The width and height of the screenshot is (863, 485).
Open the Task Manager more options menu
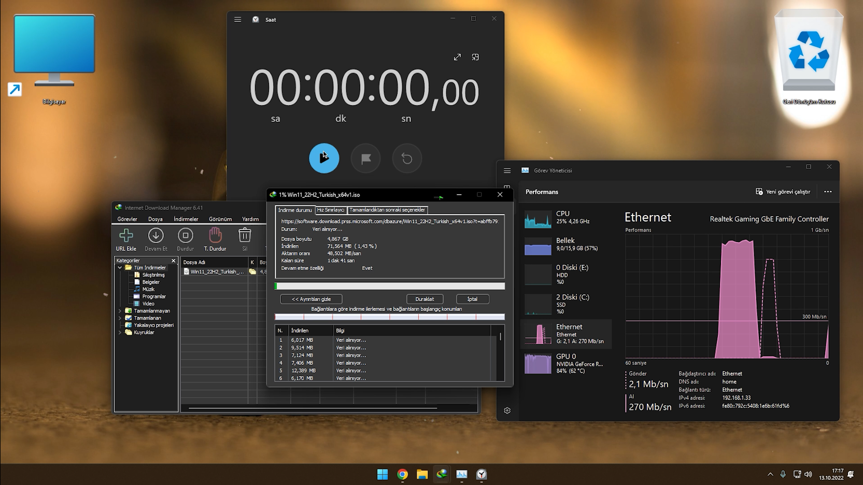(828, 192)
